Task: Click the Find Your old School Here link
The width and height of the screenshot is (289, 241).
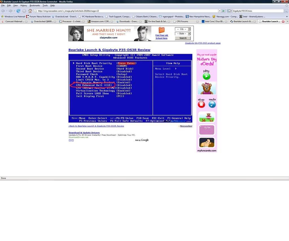Action: coord(161,37)
